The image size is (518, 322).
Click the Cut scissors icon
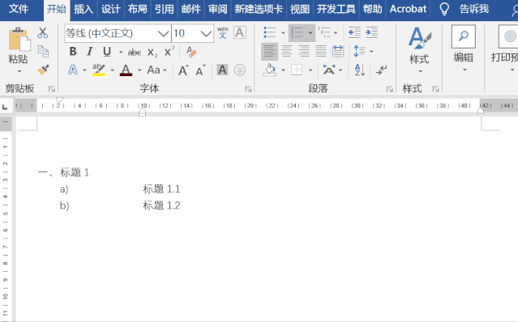[x=43, y=33]
